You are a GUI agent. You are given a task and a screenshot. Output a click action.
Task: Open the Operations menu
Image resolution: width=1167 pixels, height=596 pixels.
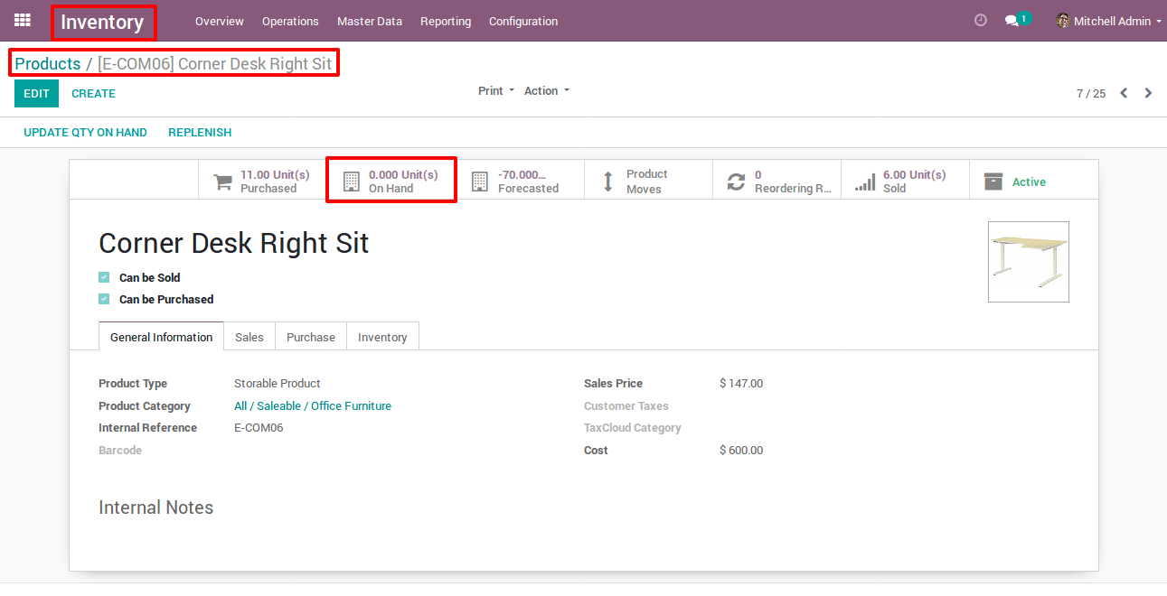pyautogui.click(x=290, y=21)
